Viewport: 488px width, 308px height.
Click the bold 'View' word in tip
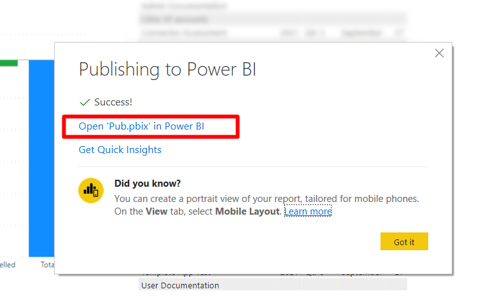pos(157,211)
